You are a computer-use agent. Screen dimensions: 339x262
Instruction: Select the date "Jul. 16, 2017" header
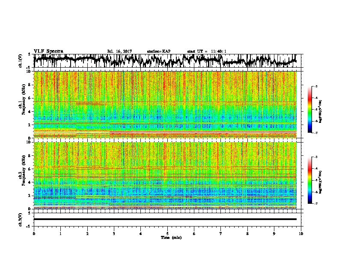[x=119, y=51]
